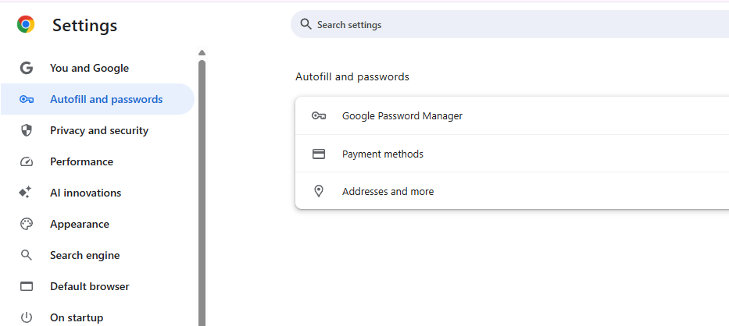729x326 pixels.
Task: Click the key icon beside Google Password Manager
Action: [318, 115]
